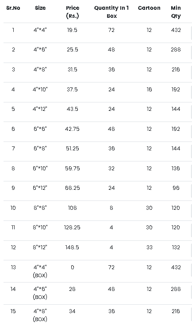Image resolution: width=192 pixels, height=326 pixels.
Task: Select the 4"*10" size cell
Action: 40,90
